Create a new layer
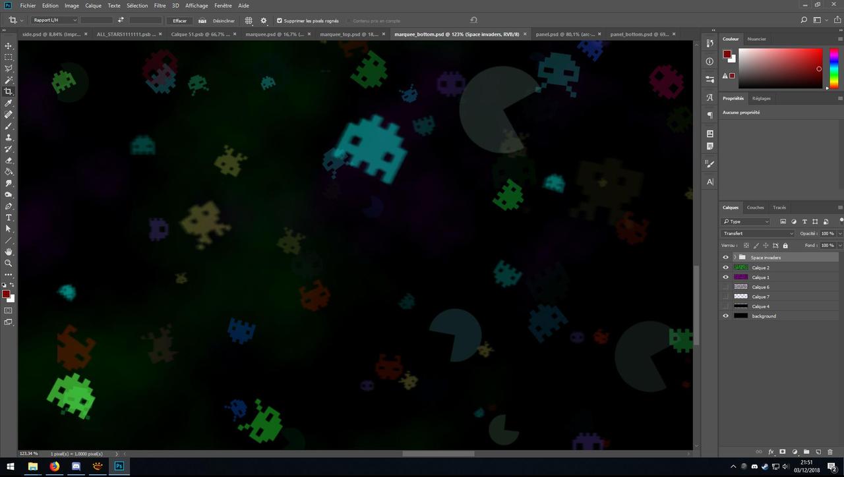This screenshot has width=844, height=477. click(x=818, y=452)
